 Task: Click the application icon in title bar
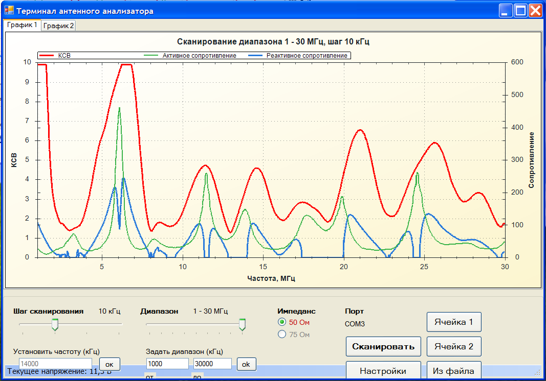tap(9, 11)
